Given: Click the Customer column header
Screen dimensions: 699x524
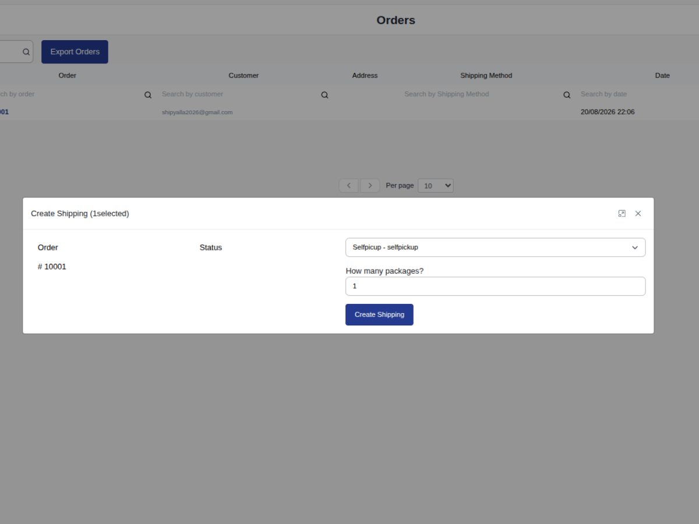Looking at the screenshot, I should coord(243,76).
